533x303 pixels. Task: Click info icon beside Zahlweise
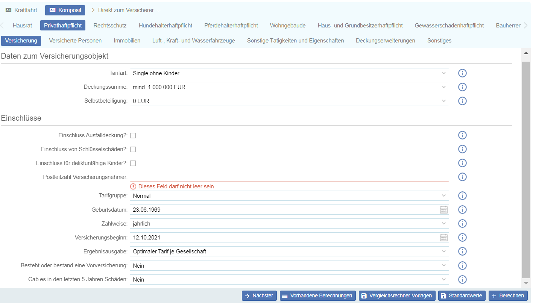click(x=462, y=224)
